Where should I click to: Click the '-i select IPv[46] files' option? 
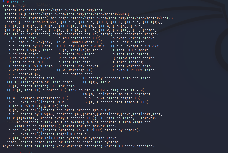pyautogui.click(x=30, y=50)
